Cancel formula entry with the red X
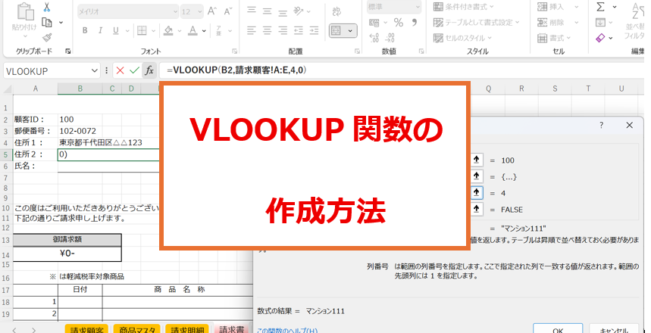 tap(120, 70)
